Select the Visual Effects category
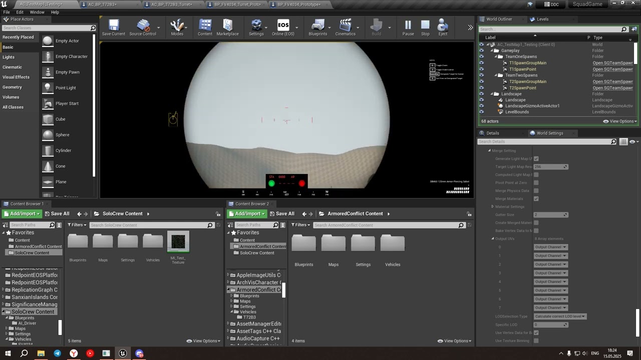This screenshot has height=360, width=641. coord(16,77)
